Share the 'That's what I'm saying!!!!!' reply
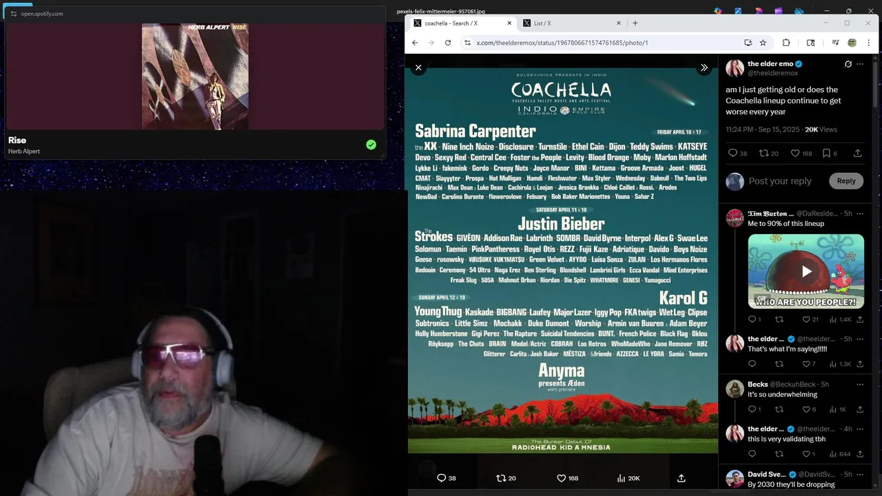The width and height of the screenshot is (882, 496). pyautogui.click(x=860, y=364)
